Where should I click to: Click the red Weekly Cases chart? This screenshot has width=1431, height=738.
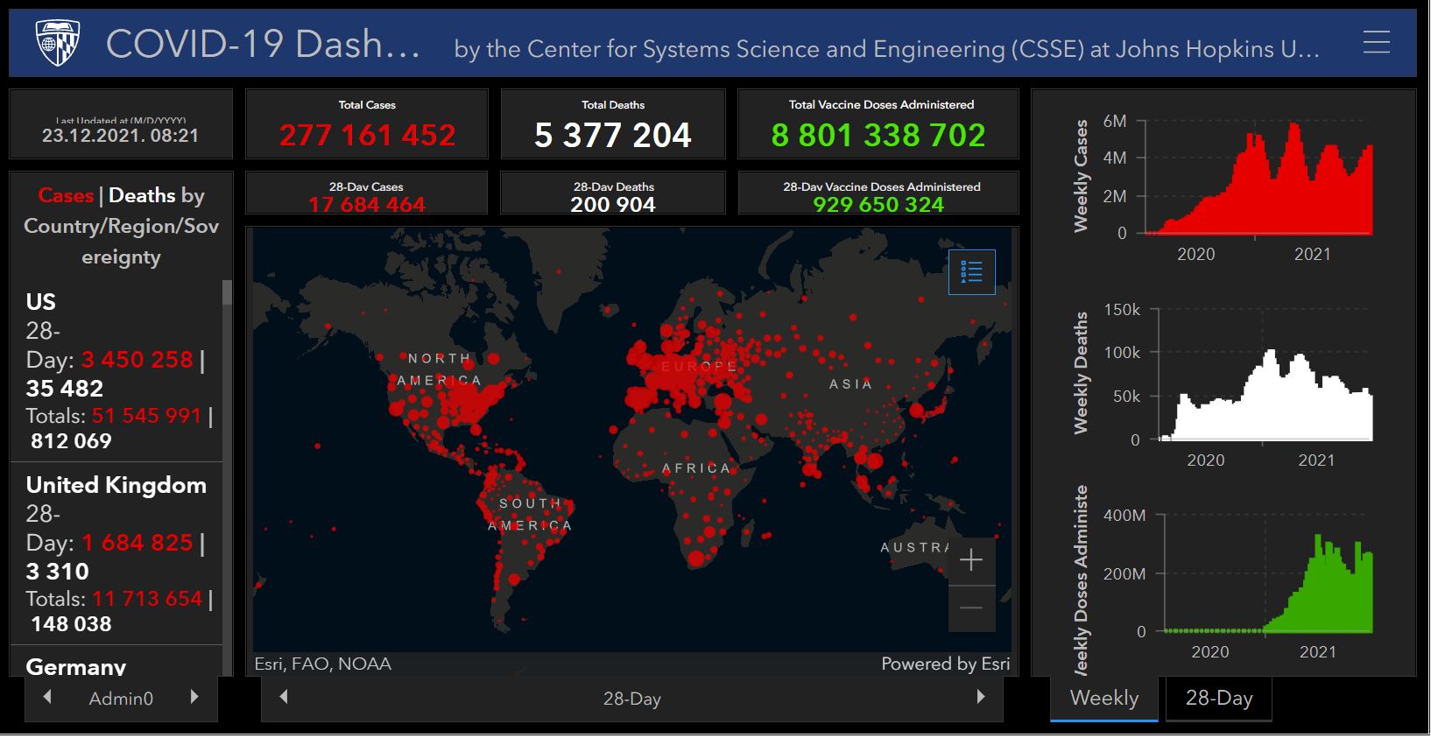tap(1261, 179)
